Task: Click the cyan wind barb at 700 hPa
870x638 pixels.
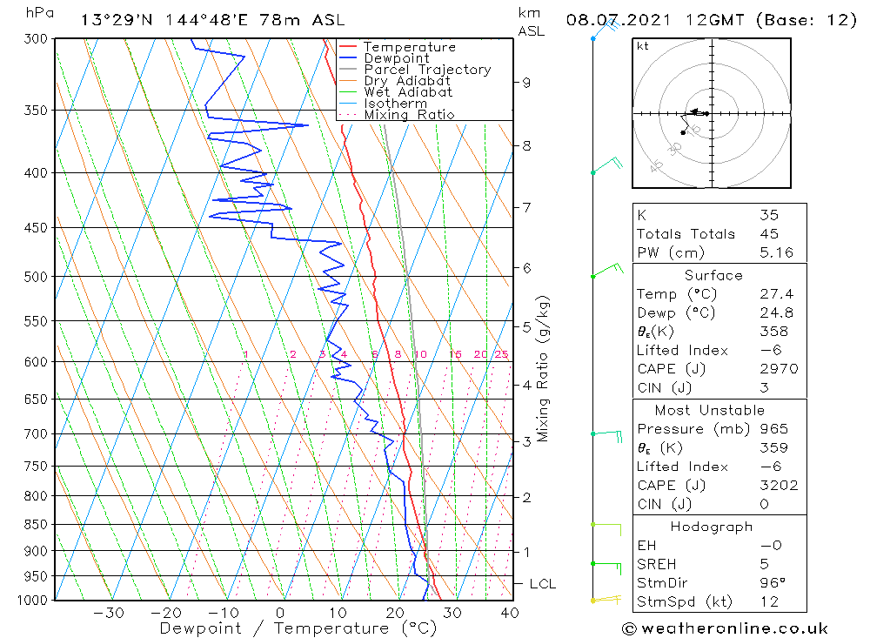Action: coord(606,435)
